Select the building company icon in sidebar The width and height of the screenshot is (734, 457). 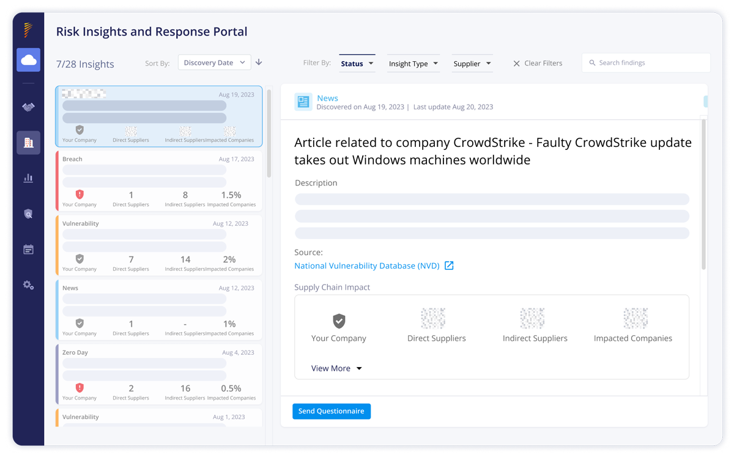click(28, 143)
